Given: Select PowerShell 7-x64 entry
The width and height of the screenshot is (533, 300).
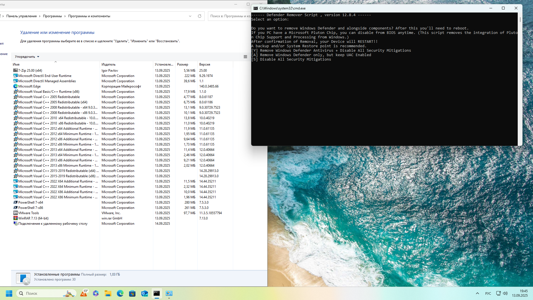Looking at the screenshot, I should point(31,202).
